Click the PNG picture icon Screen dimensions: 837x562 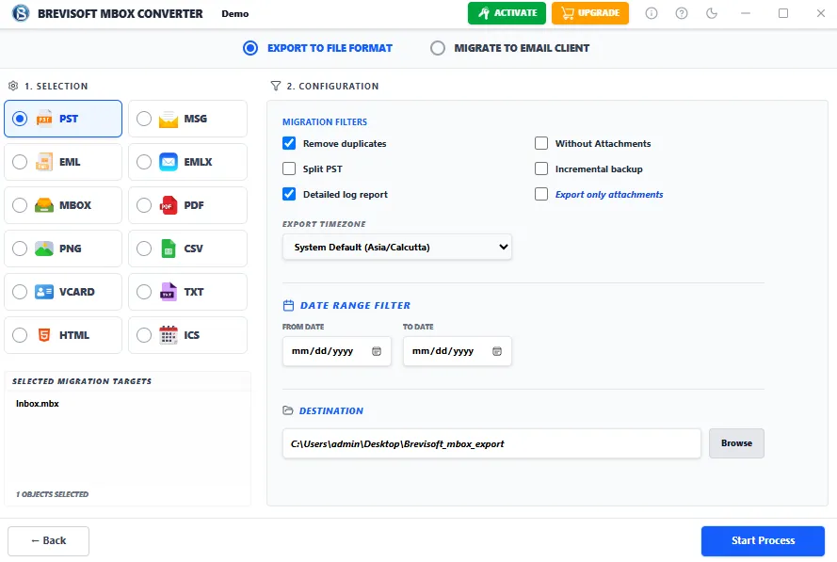44,249
